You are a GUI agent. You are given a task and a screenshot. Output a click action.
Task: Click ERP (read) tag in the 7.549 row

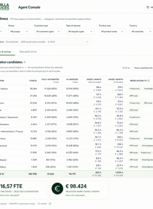click(134, 160)
